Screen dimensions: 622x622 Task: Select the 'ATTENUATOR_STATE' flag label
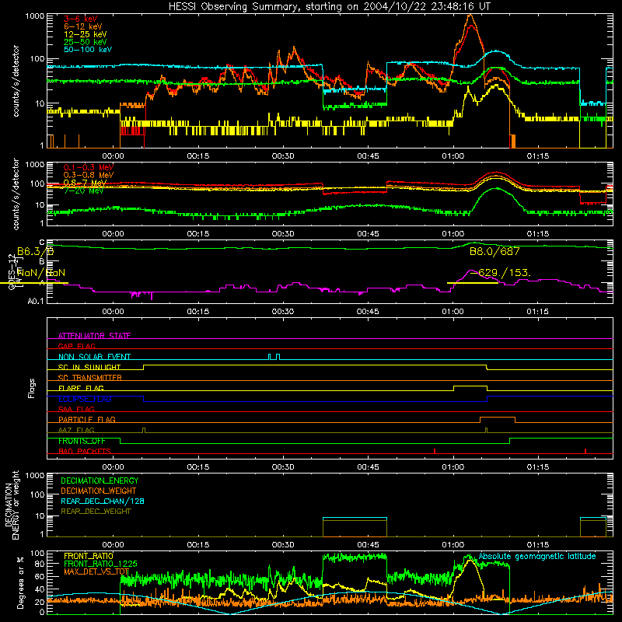[94, 336]
